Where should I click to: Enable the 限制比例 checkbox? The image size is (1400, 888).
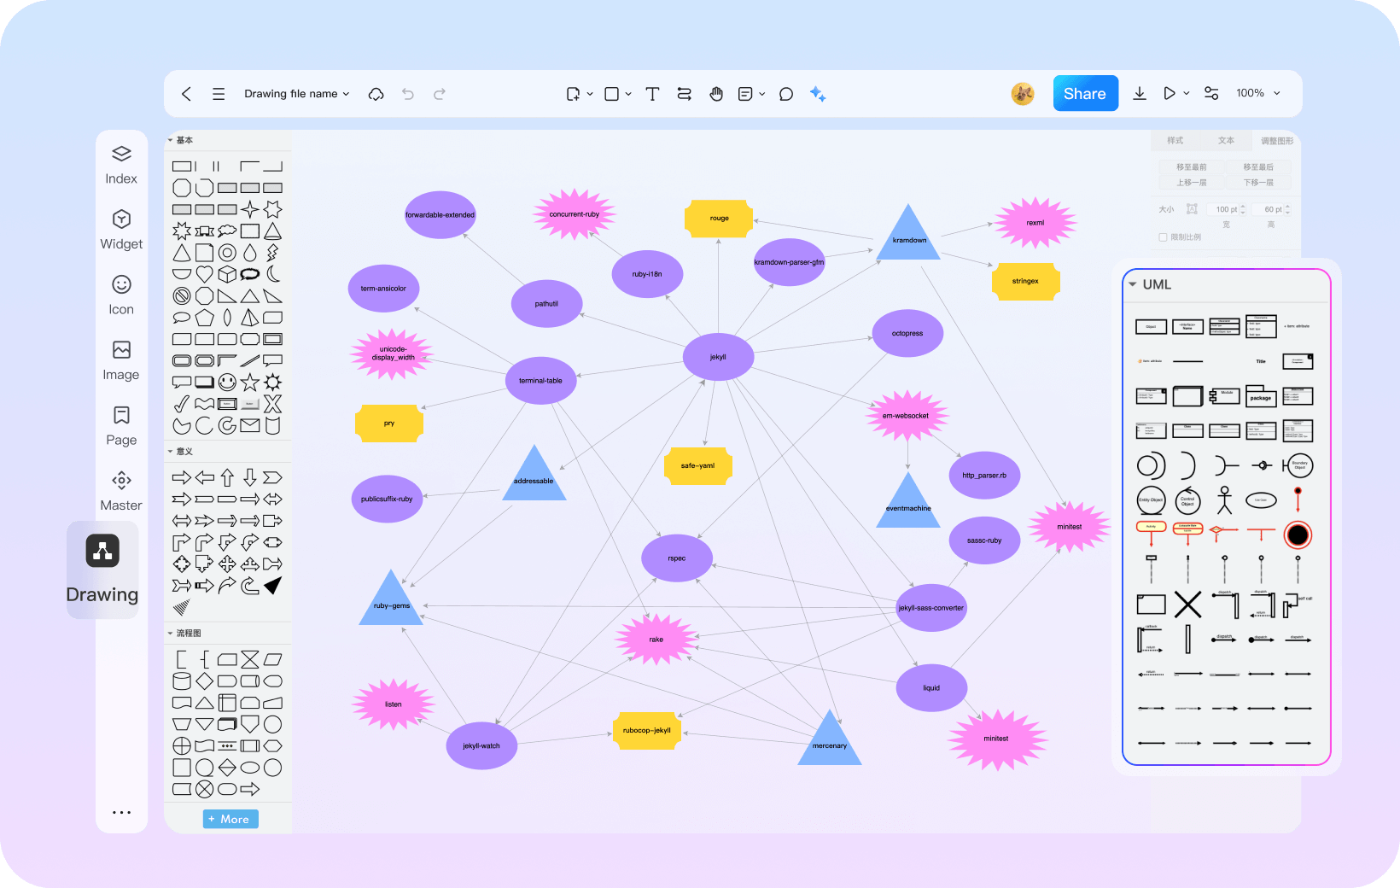click(x=1163, y=237)
